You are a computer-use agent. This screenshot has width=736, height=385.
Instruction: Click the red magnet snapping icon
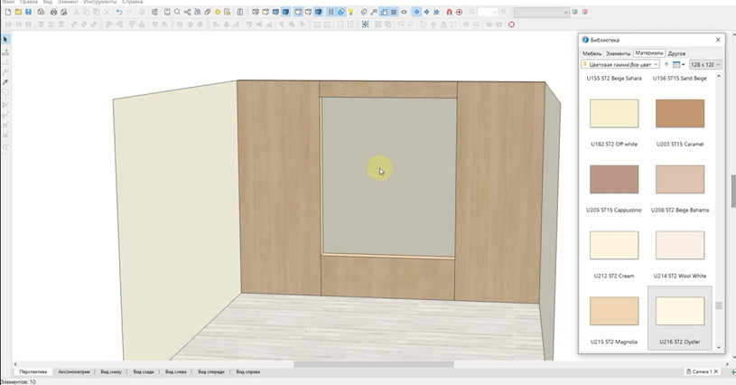449,12
